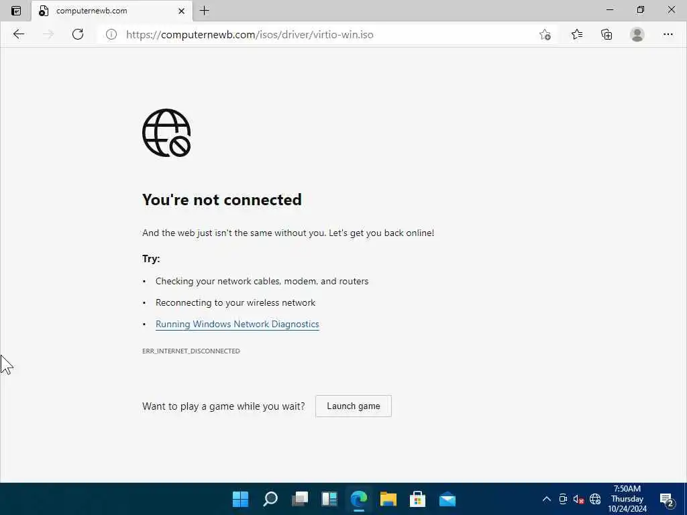View site information icon in address bar
Screen dimensions: 687x515
click(111, 34)
